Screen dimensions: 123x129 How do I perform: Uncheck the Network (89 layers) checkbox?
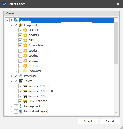[x=16, y=111]
